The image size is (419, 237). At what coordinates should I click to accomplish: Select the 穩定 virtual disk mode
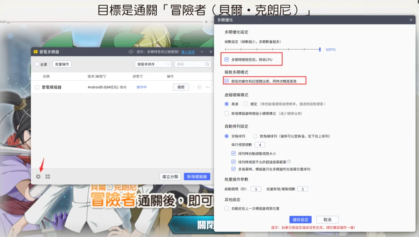point(246,104)
